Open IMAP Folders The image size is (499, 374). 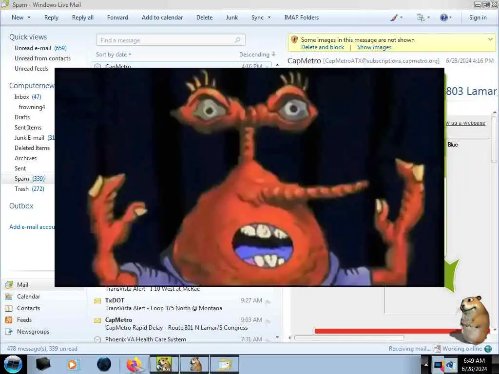click(301, 18)
